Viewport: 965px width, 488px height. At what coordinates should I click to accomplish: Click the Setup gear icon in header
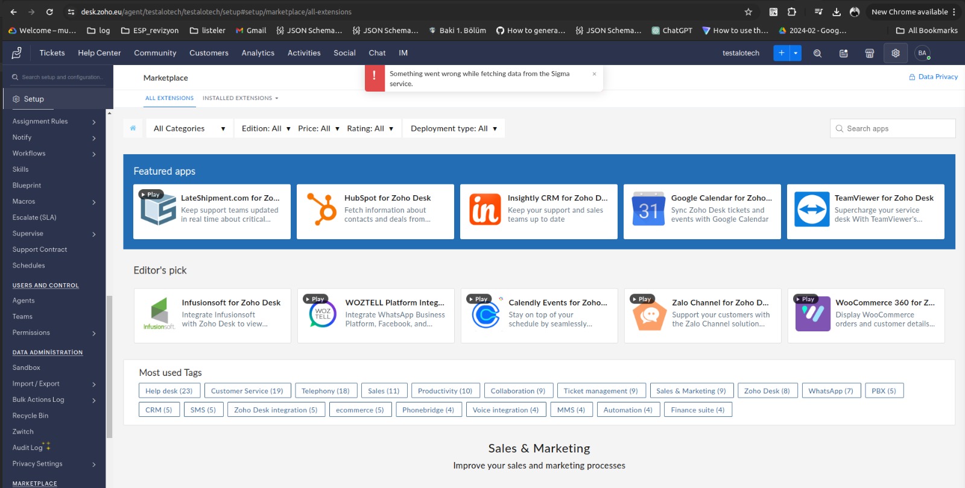point(896,53)
